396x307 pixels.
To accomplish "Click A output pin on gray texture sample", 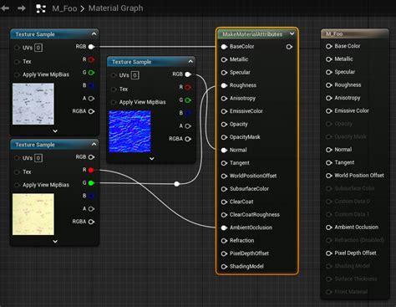I will (x=91, y=99).
